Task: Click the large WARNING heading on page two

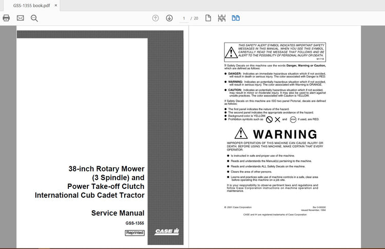Action: (x=285, y=135)
